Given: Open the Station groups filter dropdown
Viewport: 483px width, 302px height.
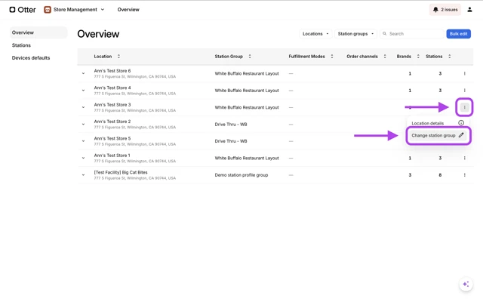Looking at the screenshot, I should pyautogui.click(x=355, y=34).
